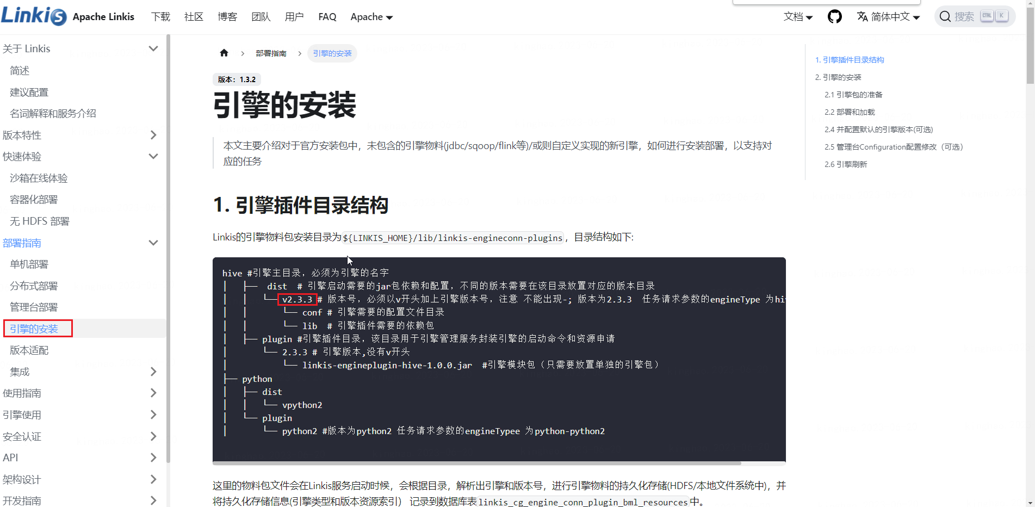Click the 1. 引擎插件目录结构 heading
The image size is (1035, 507).
point(300,206)
